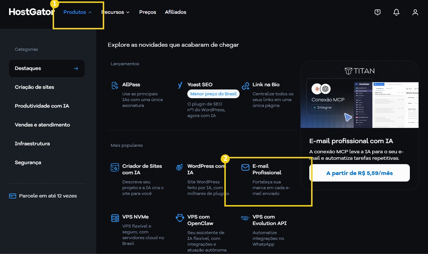The image size is (428, 254).
Task: Open the Preços page
Action: click(148, 12)
